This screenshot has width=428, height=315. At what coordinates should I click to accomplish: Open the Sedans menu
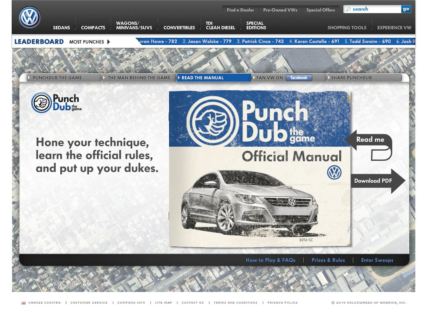coord(61,28)
